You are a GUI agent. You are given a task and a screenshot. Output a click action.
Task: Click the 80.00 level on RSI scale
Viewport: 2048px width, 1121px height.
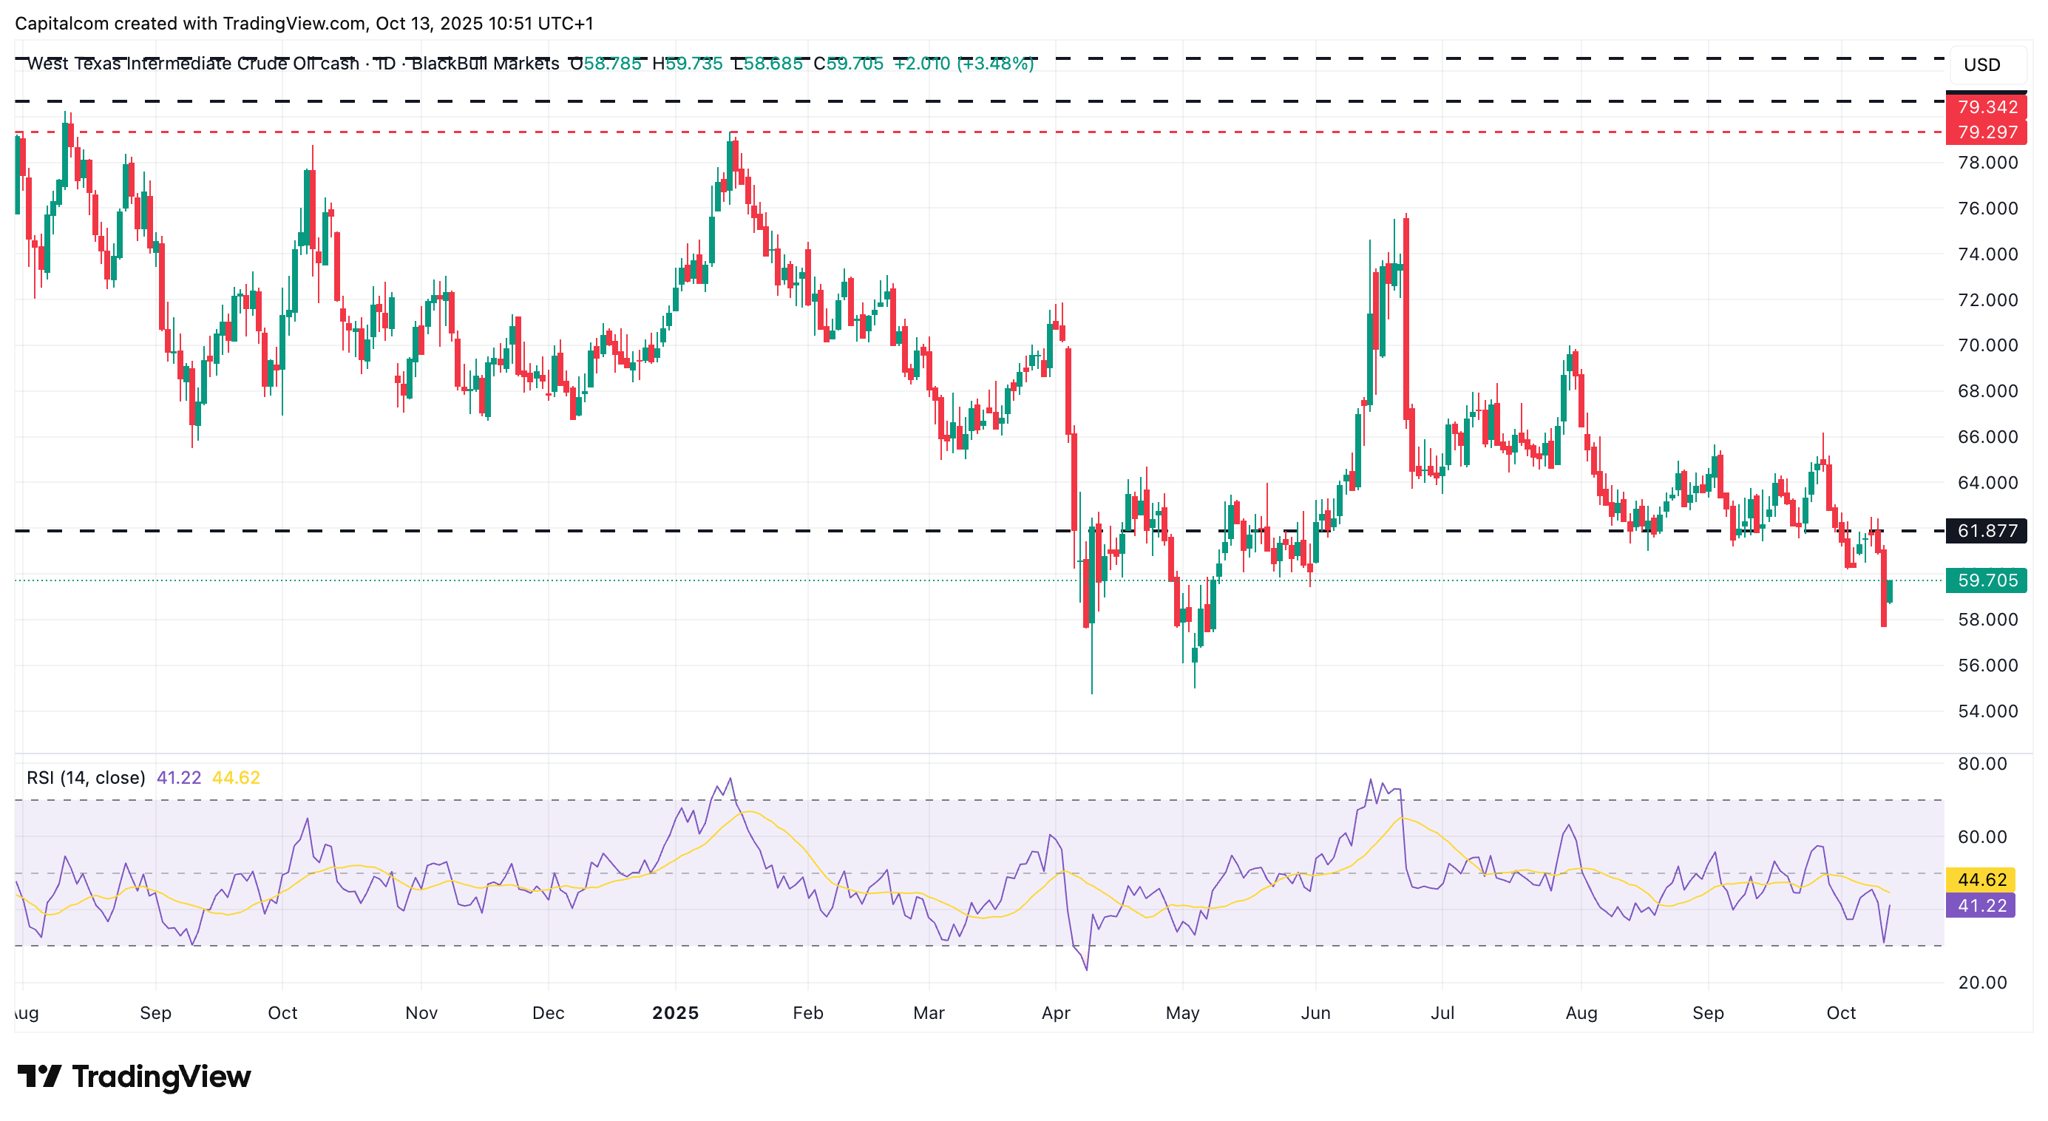click(1982, 763)
